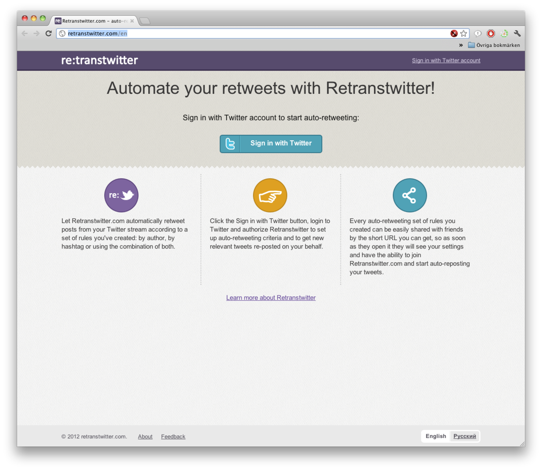Image resolution: width=542 pixels, height=470 pixels.
Task: Click the teal share circle icon
Action: point(410,195)
